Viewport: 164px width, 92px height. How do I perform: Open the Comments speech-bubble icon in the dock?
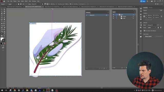tap(141, 37)
